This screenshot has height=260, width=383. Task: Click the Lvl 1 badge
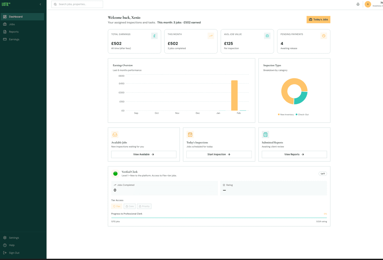click(x=323, y=174)
